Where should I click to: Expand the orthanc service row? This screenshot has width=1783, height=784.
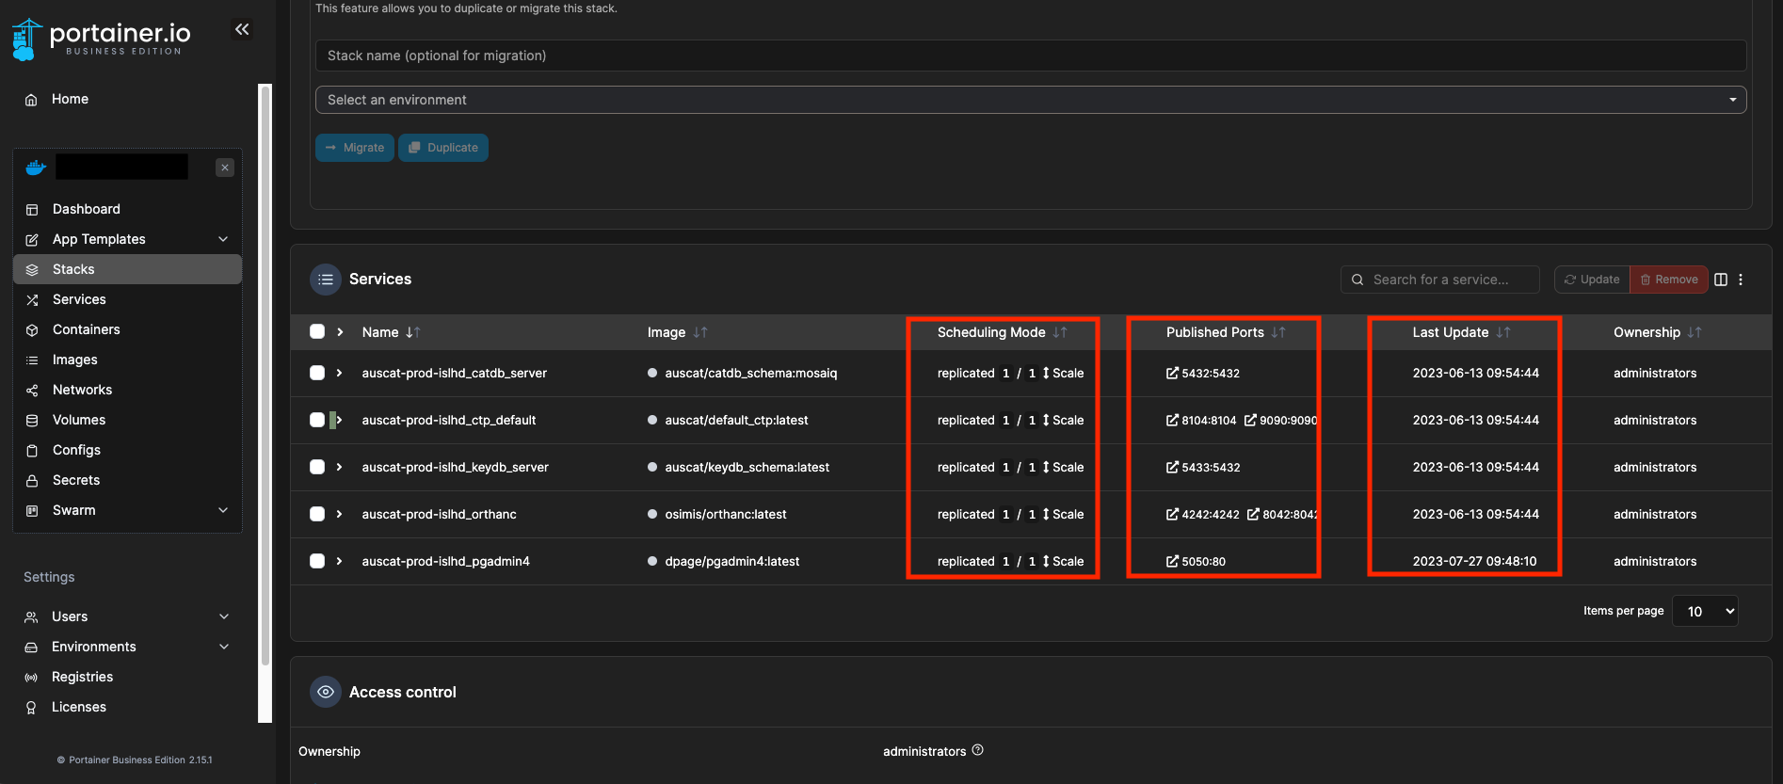tap(340, 514)
